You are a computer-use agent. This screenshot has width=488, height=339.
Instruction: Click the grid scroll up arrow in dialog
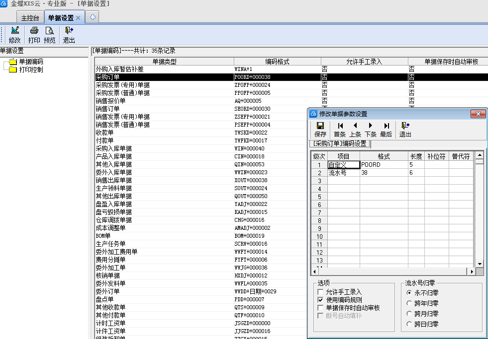tap(480, 154)
